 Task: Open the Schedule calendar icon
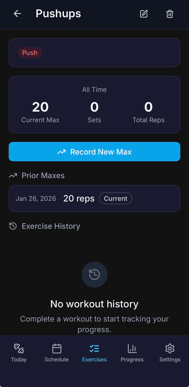[56, 348]
